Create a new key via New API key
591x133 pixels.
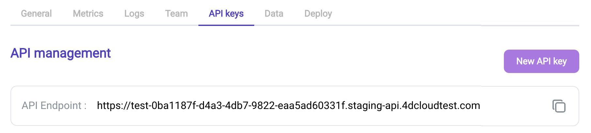541,61
